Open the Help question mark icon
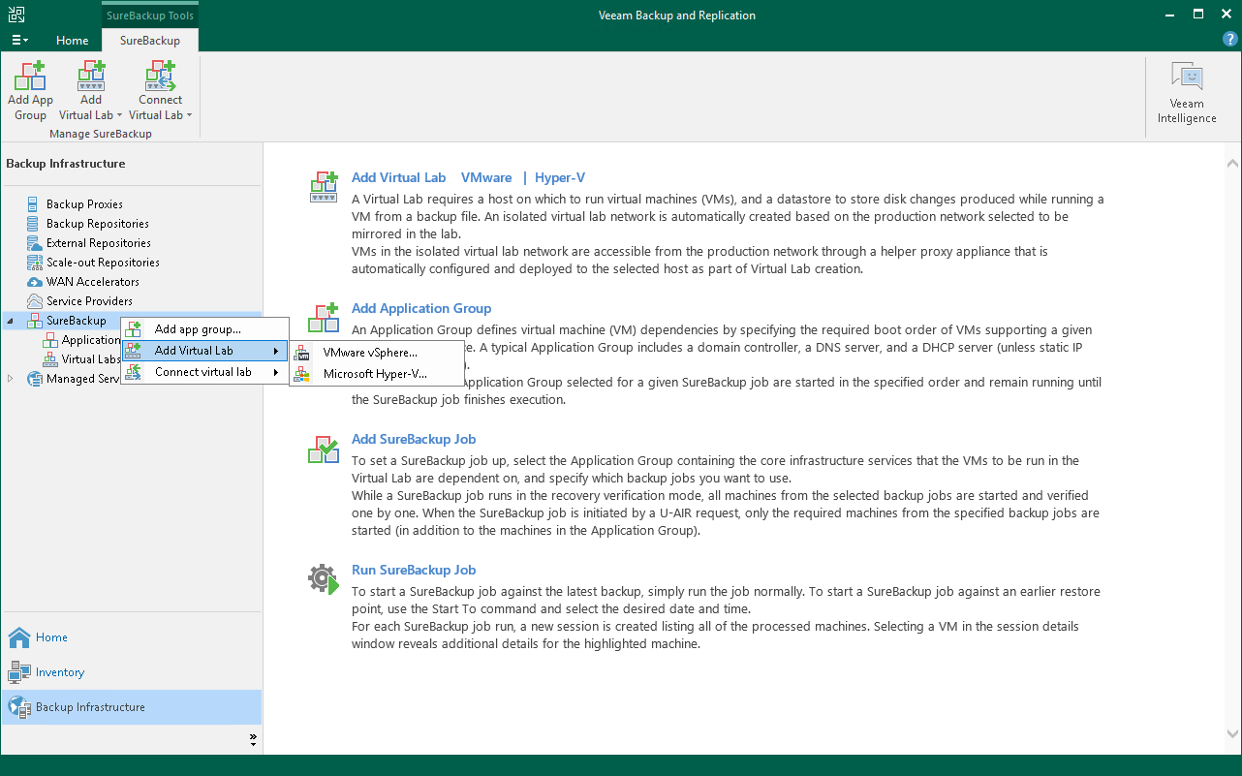 (1230, 40)
